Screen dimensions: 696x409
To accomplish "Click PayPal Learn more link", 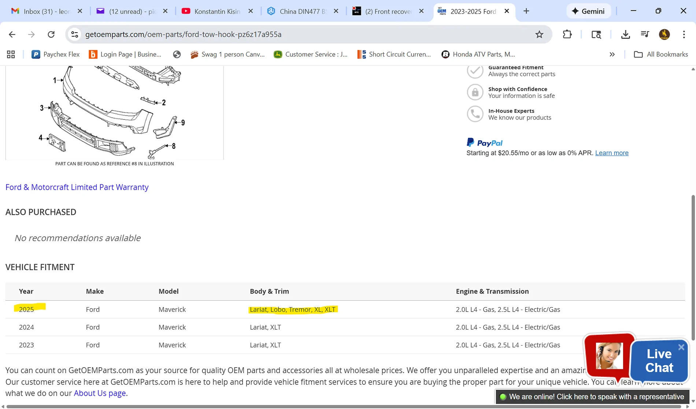I will click(612, 153).
